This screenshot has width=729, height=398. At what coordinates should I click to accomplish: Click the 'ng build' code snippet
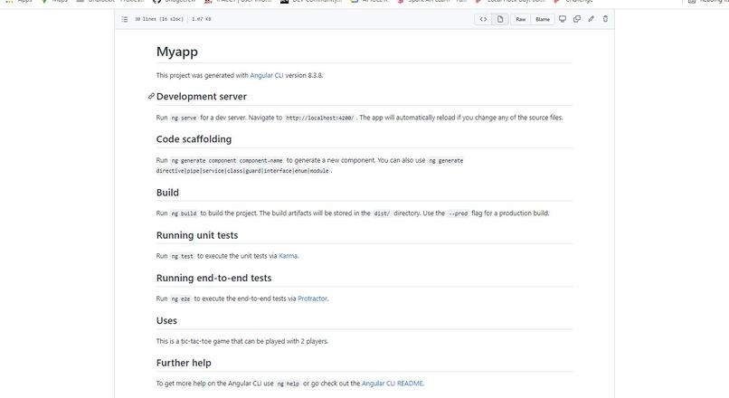[x=184, y=213]
